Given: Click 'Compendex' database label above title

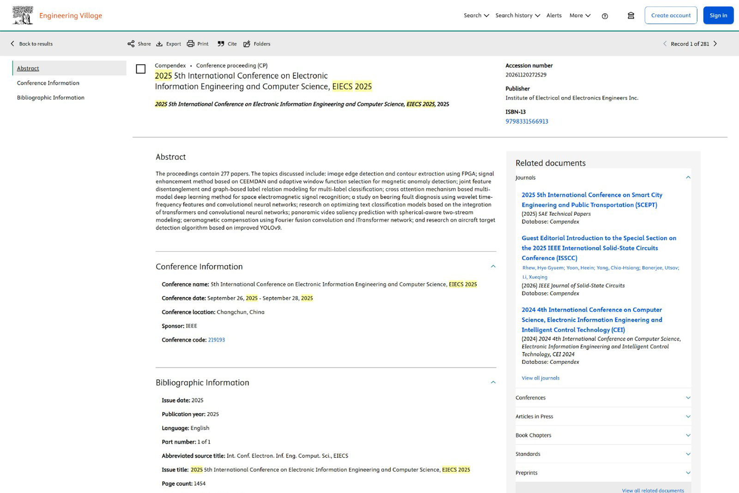Looking at the screenshot, I should click(x=170, y=66).
